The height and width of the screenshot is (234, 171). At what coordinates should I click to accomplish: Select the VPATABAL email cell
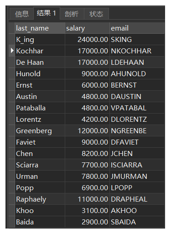pyautogui.click(x=137, y=108)
